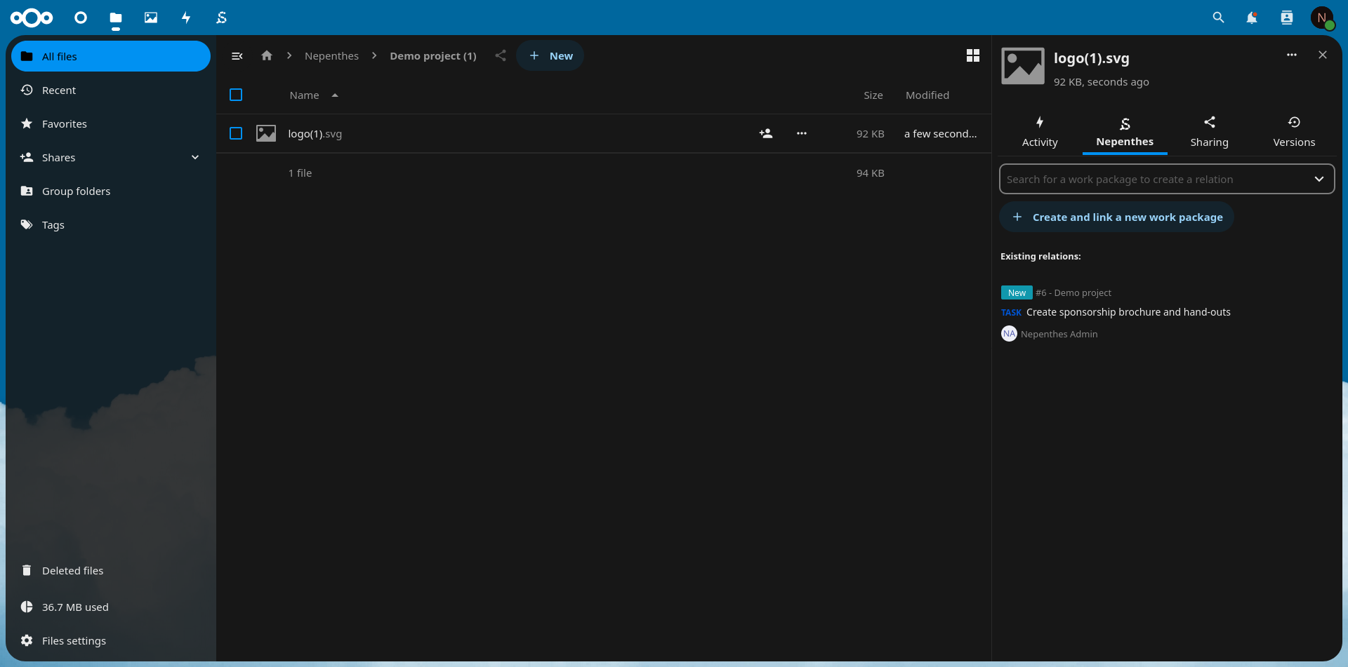Viewport: 1348px width, 667px height.
Task: Open unified search magnifier
Action: (1218, 18)
